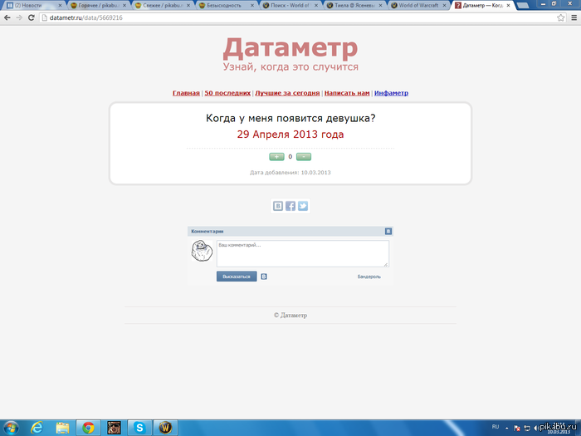
Task: Upvote the prediction with the plus button
Action: [x=276, y=156]
